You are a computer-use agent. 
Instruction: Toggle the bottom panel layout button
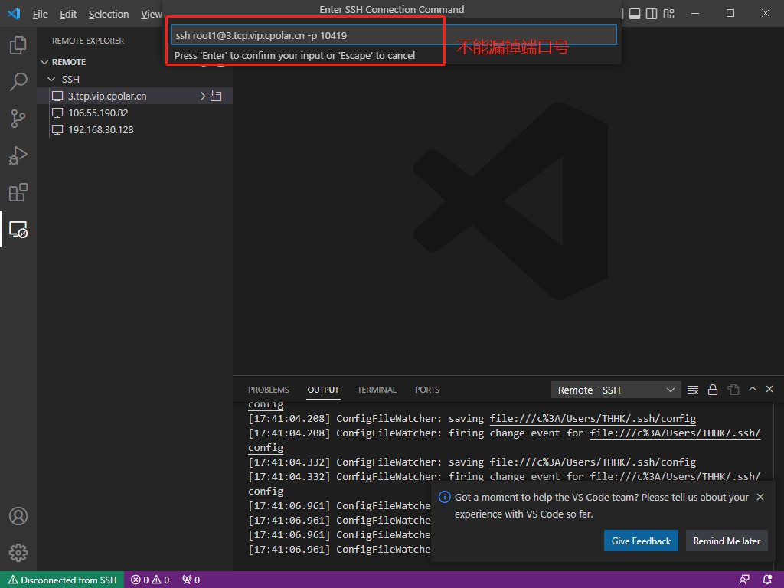pyautogui.click(x=634, y=14)
